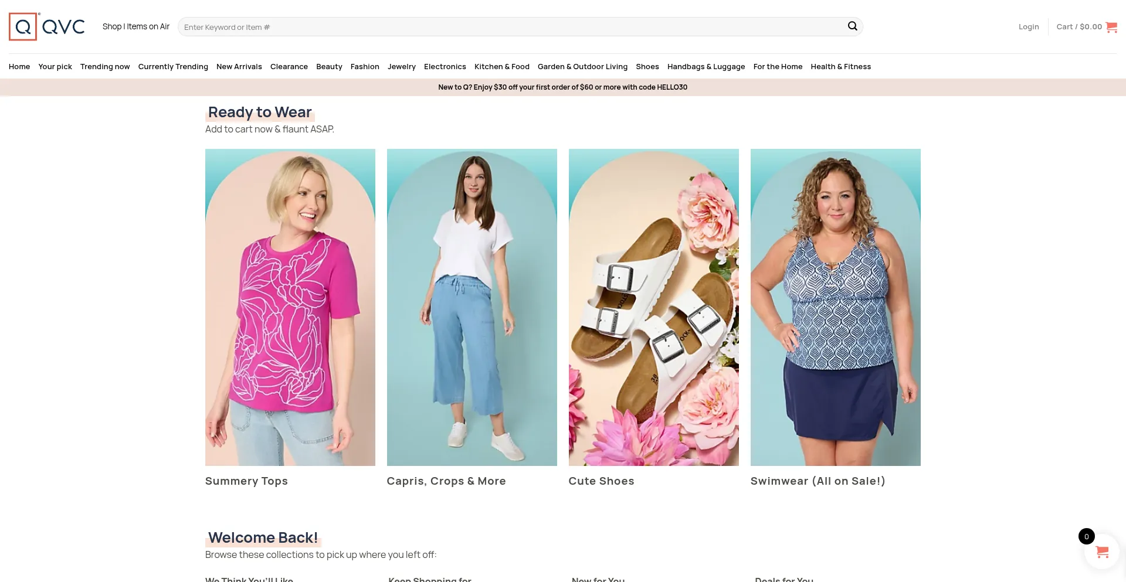Click the Login link
This screenshot has height=582, width=1126.
pyautogui.click(x=1029, y=27)
